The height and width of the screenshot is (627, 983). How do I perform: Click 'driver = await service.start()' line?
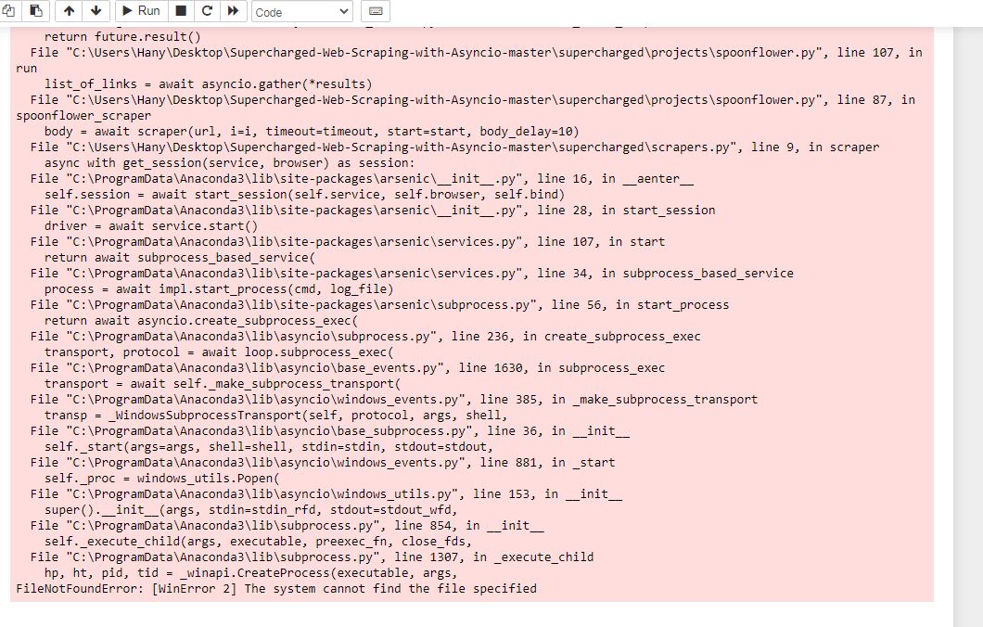151,225
